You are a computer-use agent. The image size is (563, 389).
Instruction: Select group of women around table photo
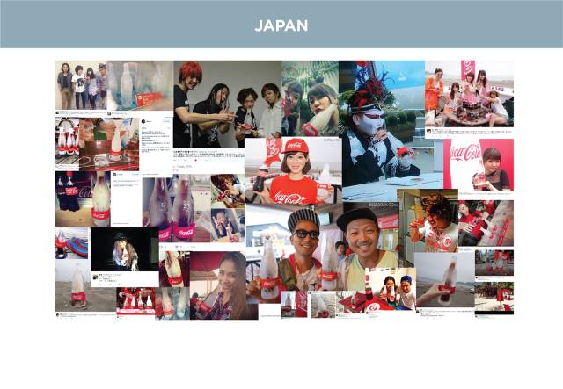point(469,94)
